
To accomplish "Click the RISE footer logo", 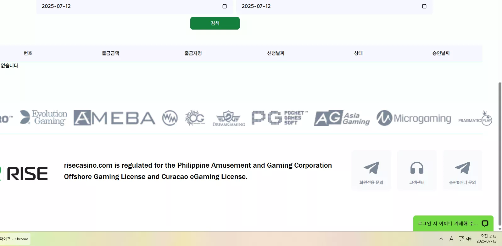I will click(24, 173).
